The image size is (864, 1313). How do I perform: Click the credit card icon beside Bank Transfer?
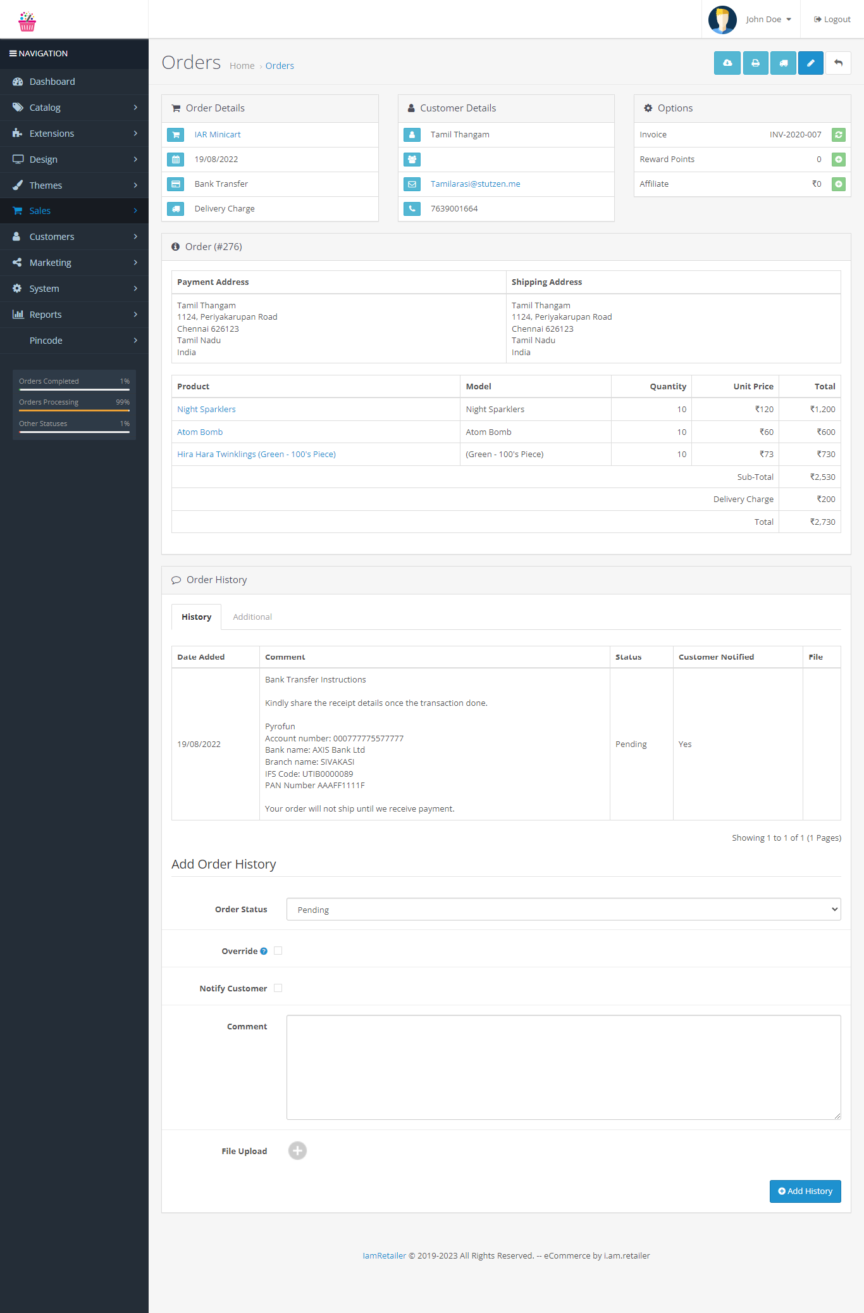176,184
